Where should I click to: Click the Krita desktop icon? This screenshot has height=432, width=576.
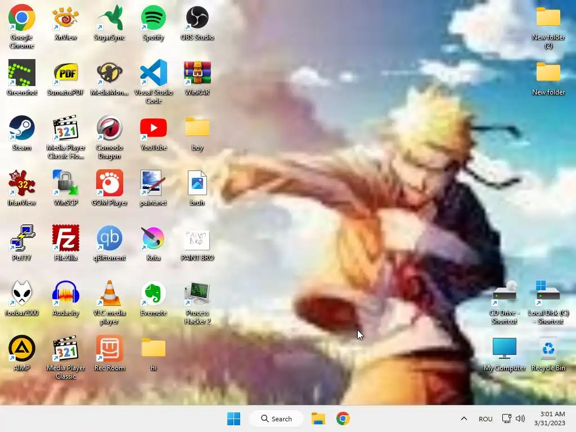(x=154, y=238)
